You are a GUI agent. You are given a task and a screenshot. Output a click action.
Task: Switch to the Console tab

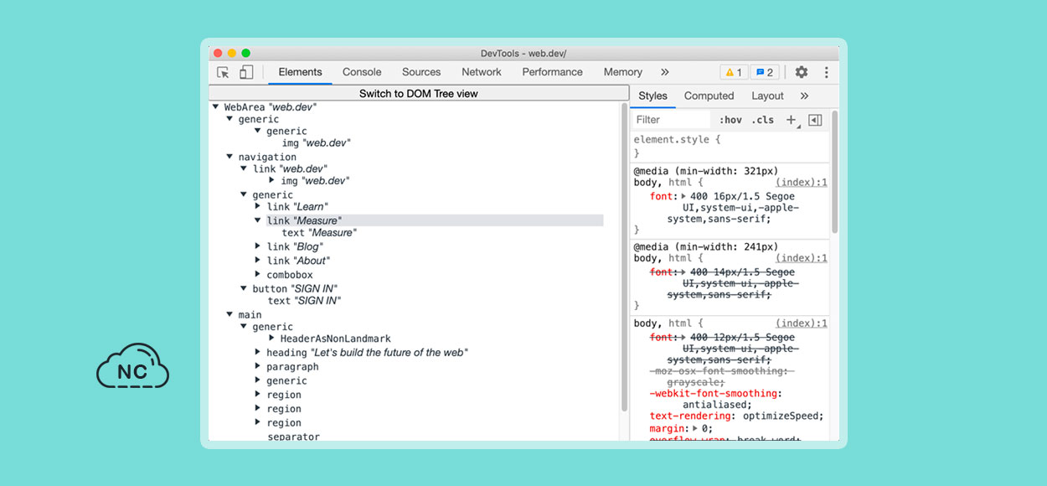pyautogui.click(x=362, y=72)
